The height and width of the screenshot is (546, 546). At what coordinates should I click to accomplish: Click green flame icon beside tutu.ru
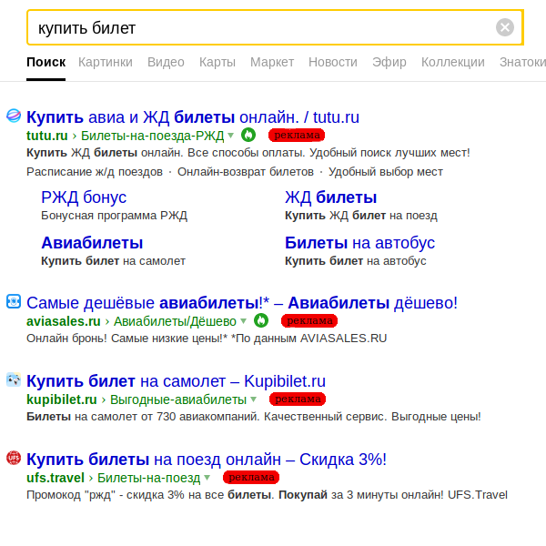point(248,135)
